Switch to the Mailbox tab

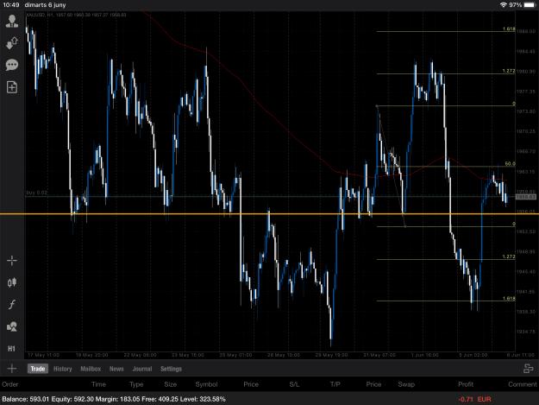(x=91, y=369)
